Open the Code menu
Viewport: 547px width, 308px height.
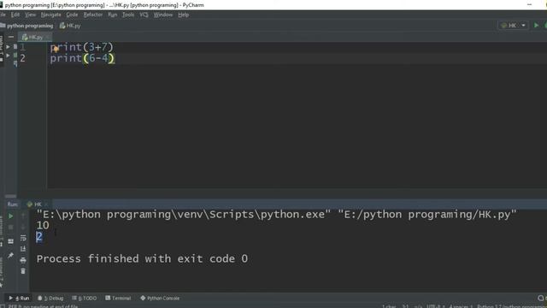pyautogui.click(x=72, y=15)
